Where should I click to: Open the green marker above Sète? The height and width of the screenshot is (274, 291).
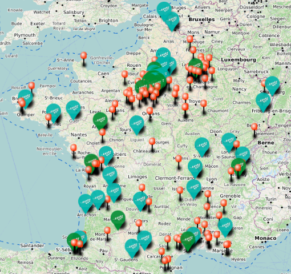coord(188,241)
